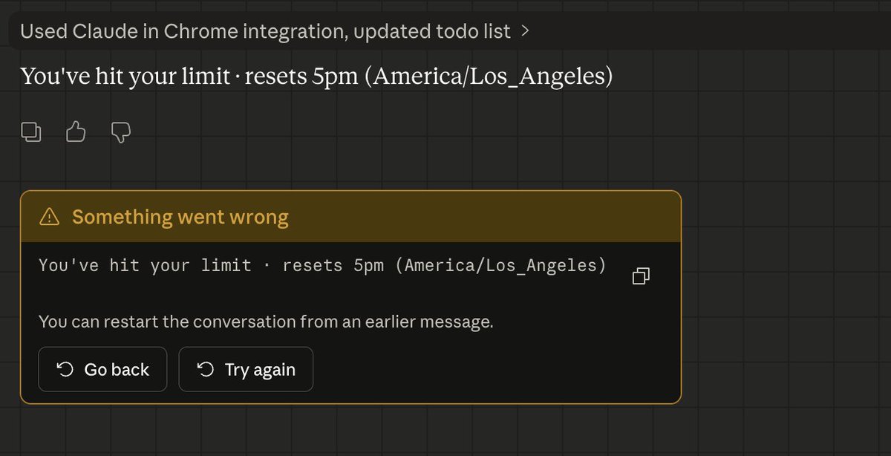Expand the 'Used Claude in Chrome integration' summary
This screenshot has height=456, width=891.
pyautogui.click(x=275, y=31)
